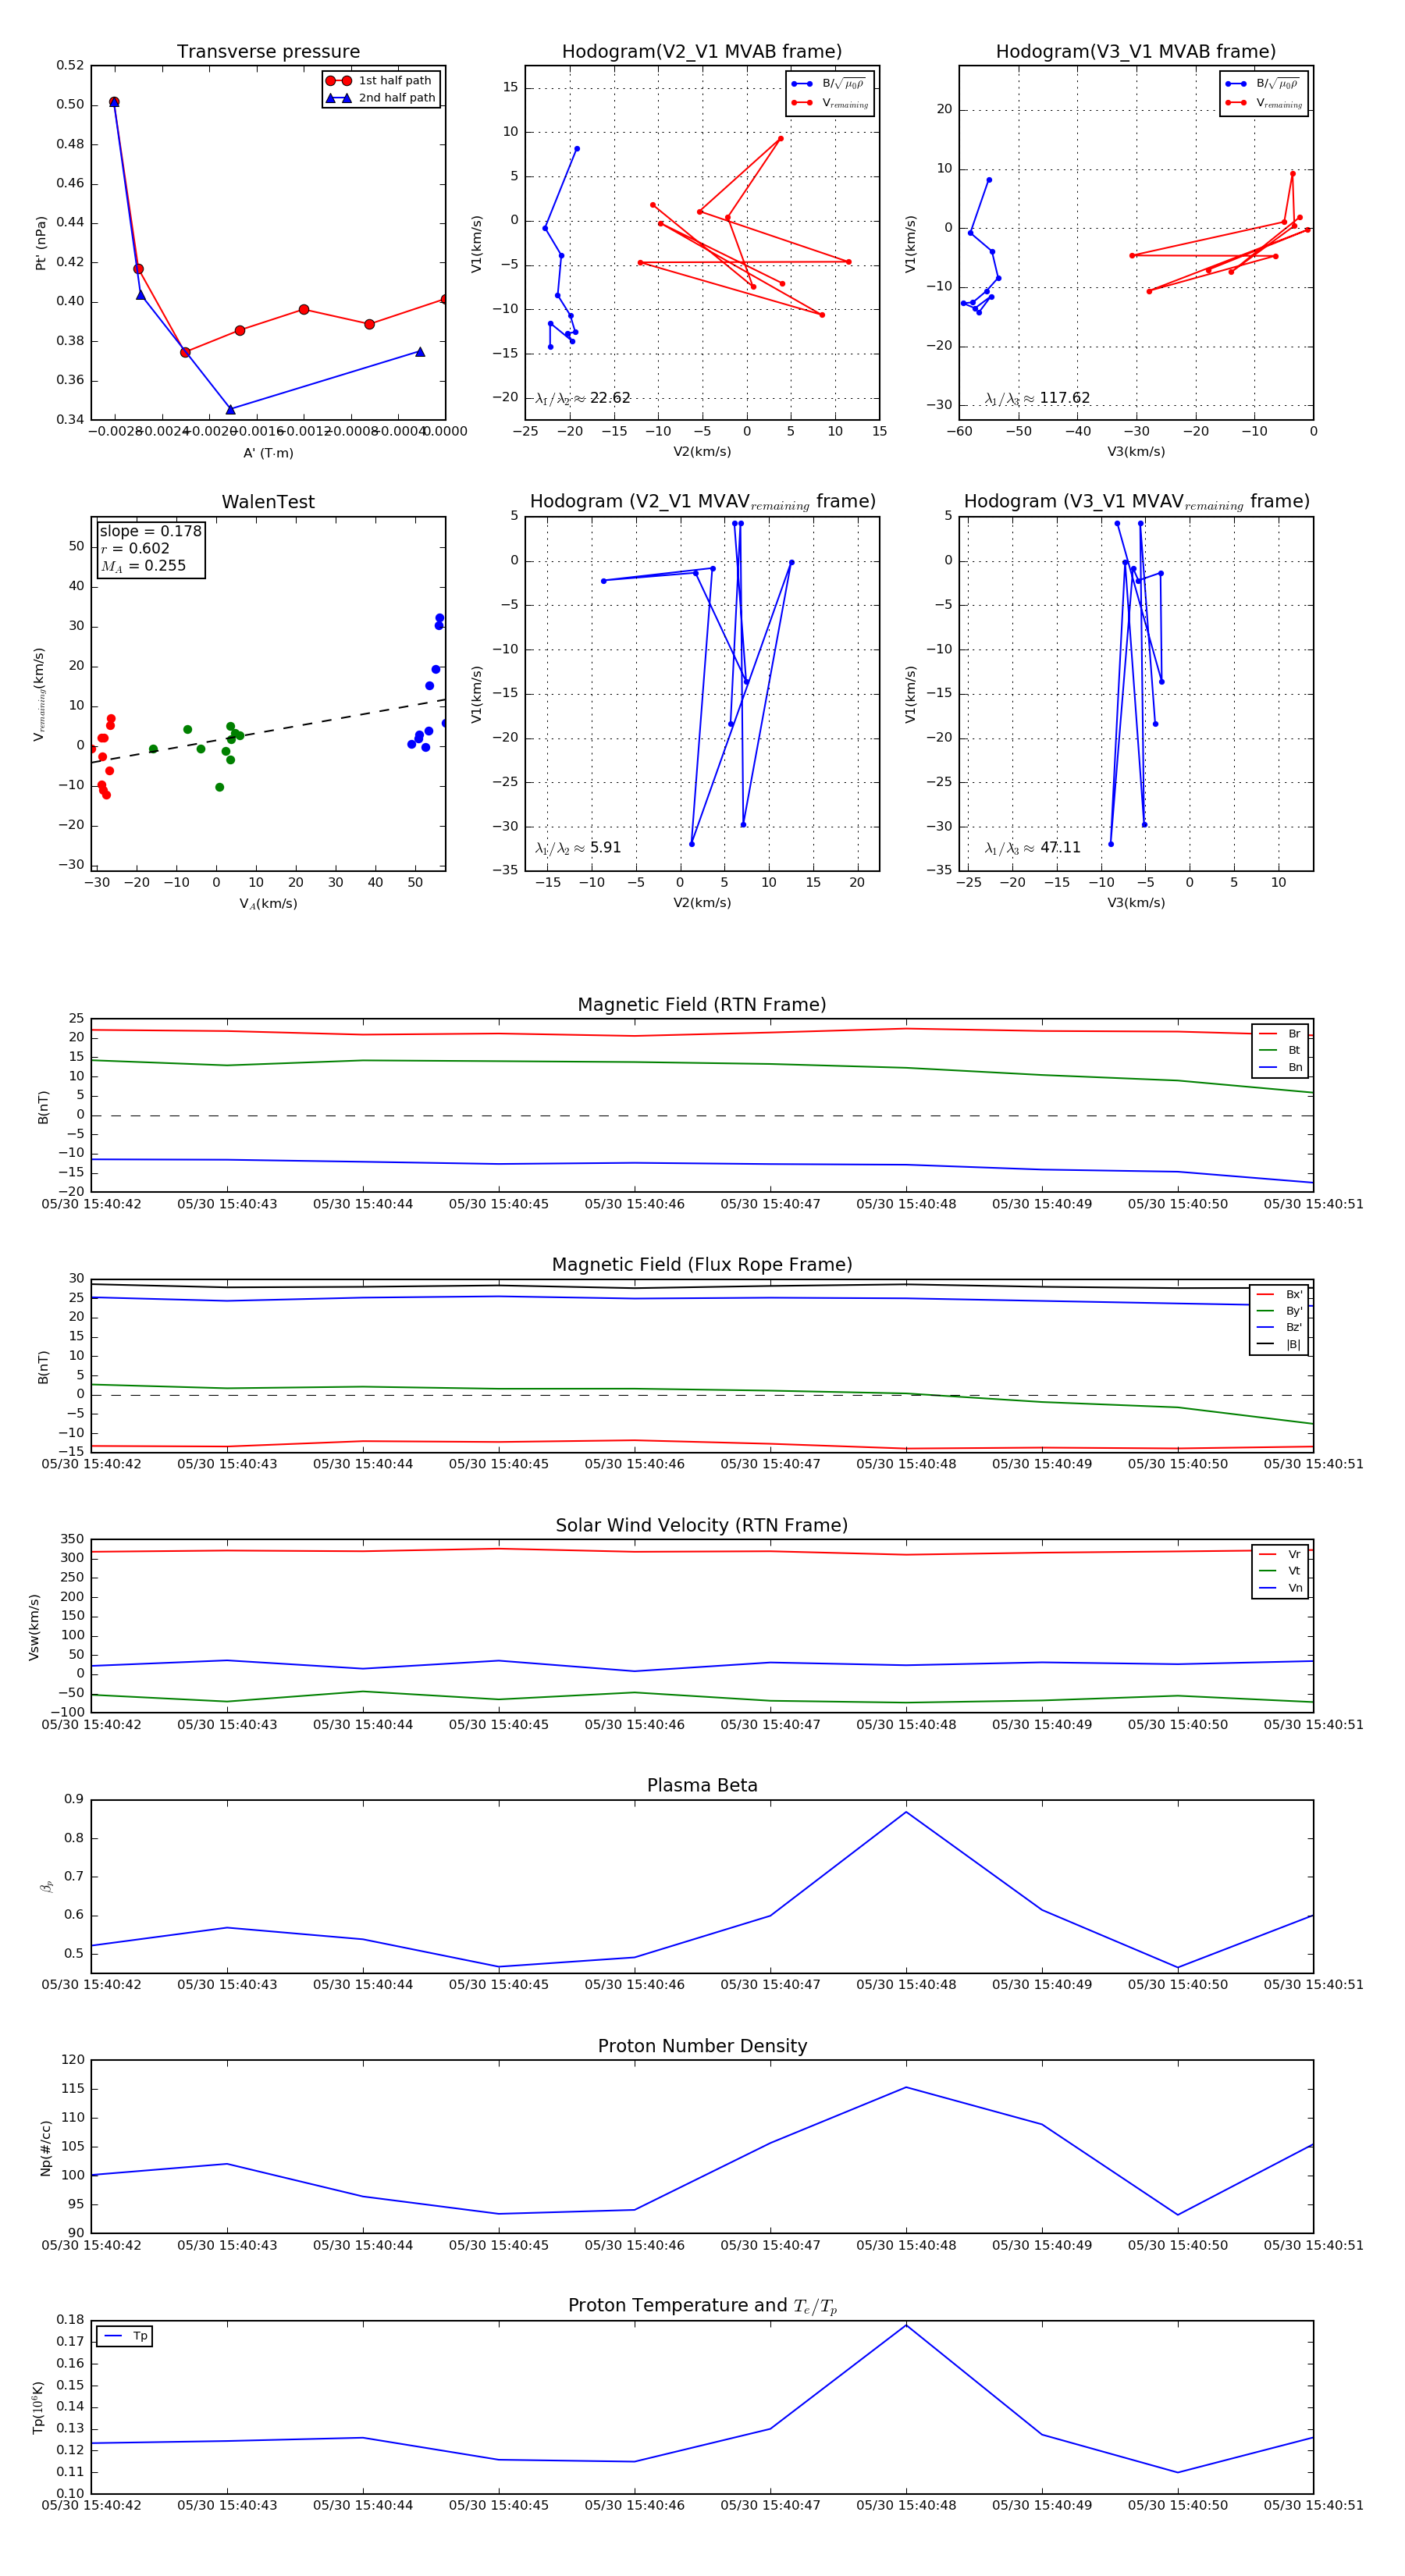
Task: Select the 'Tp' legend entry
Action: point(125,2336)
